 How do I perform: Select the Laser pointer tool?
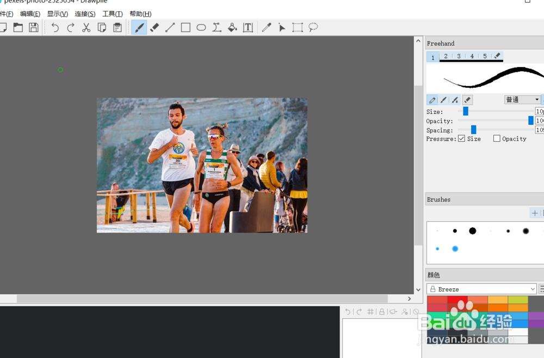[x=282, y=27]
